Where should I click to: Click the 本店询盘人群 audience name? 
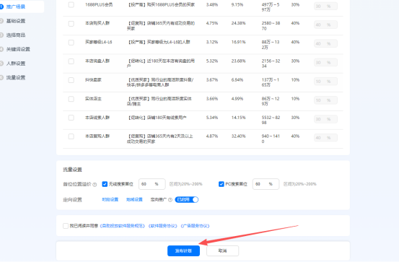point(97,61)
